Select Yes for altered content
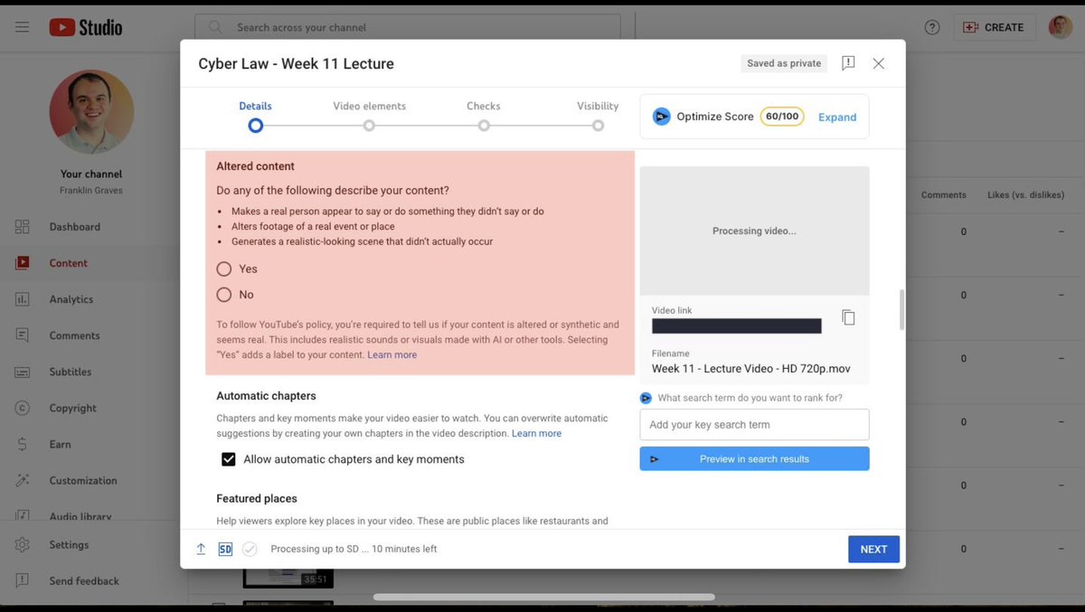The height and width of the screenshot is (612, 1085). click(224, 268)
